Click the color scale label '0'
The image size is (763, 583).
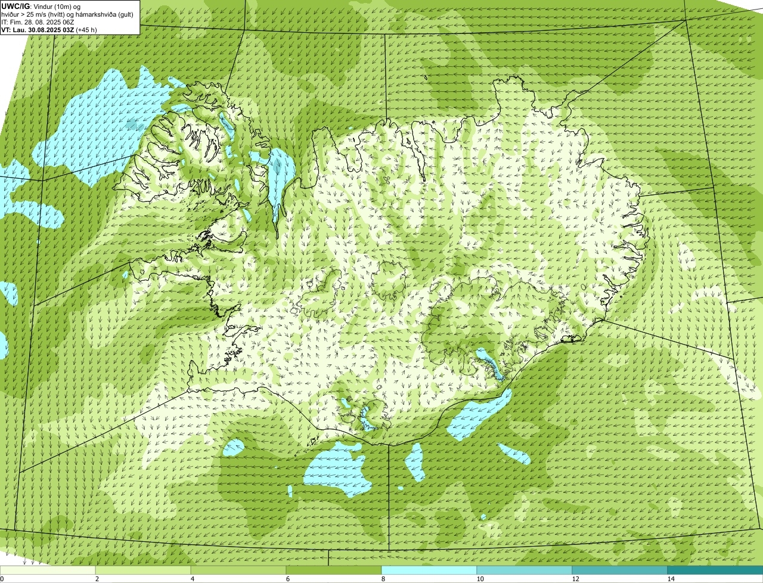click(x=2, y=579)
